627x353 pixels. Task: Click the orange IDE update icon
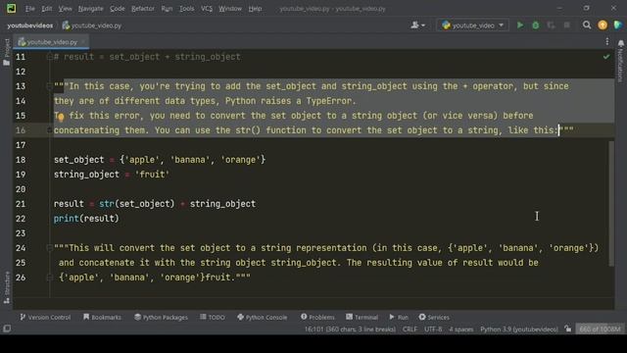tap(603, 25)
